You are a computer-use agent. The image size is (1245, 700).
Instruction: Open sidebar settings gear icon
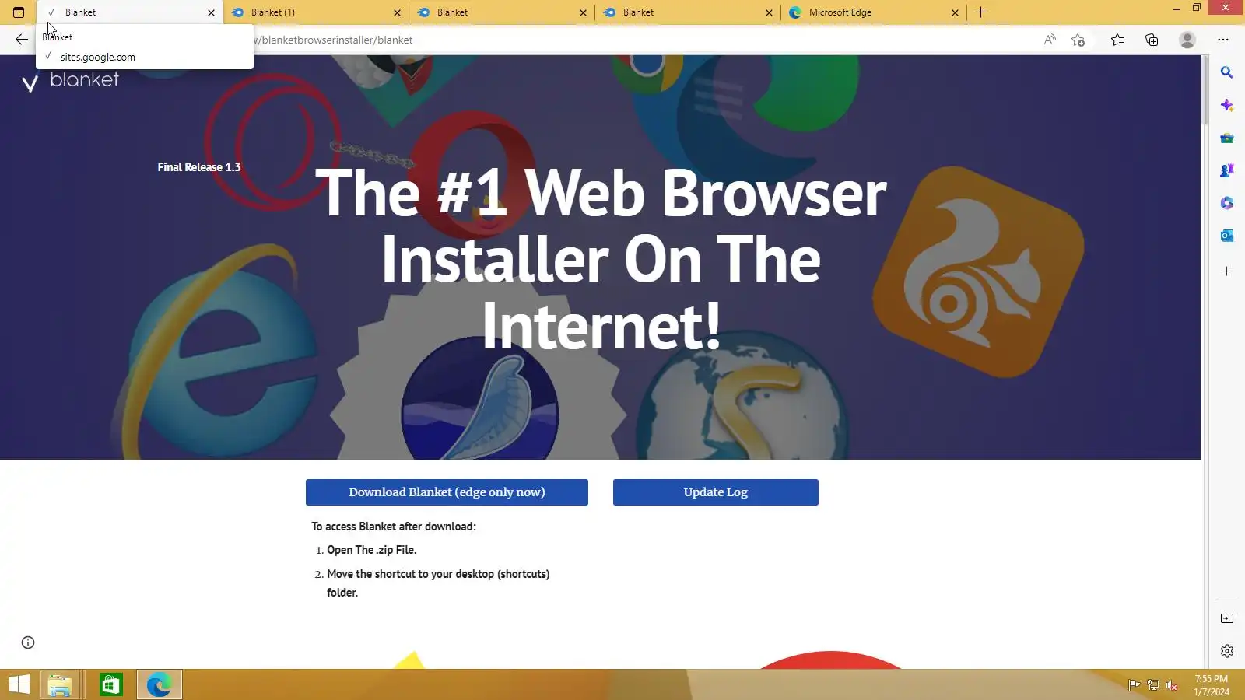pos(1227,651)
